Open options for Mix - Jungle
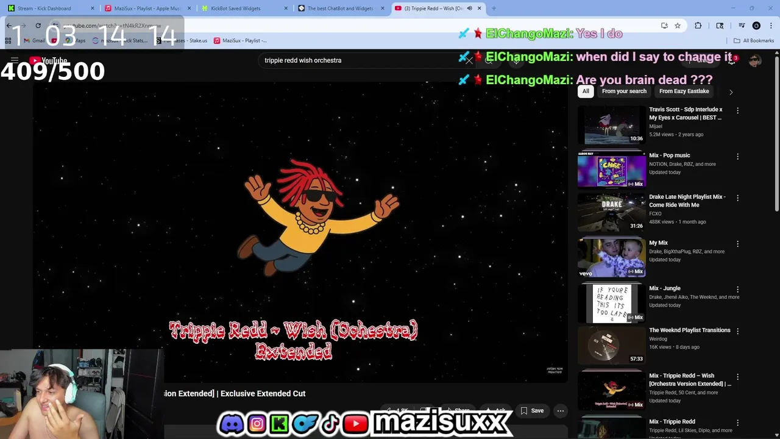The width and height of the screenshot is (780, 439). pos(737,289)
